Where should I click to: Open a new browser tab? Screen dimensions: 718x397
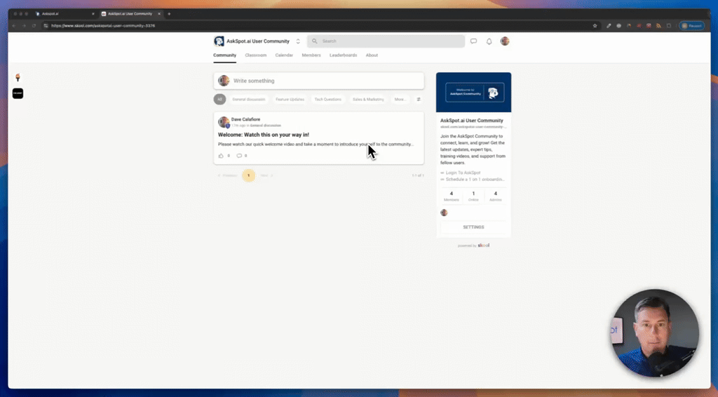[x=169, y=14]
